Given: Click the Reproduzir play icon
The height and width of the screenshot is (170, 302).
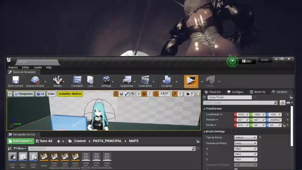Looking at the screenshot, I should 191,82.
